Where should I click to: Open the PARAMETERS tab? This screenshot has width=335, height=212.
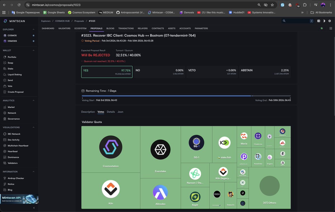pos(201,28)
